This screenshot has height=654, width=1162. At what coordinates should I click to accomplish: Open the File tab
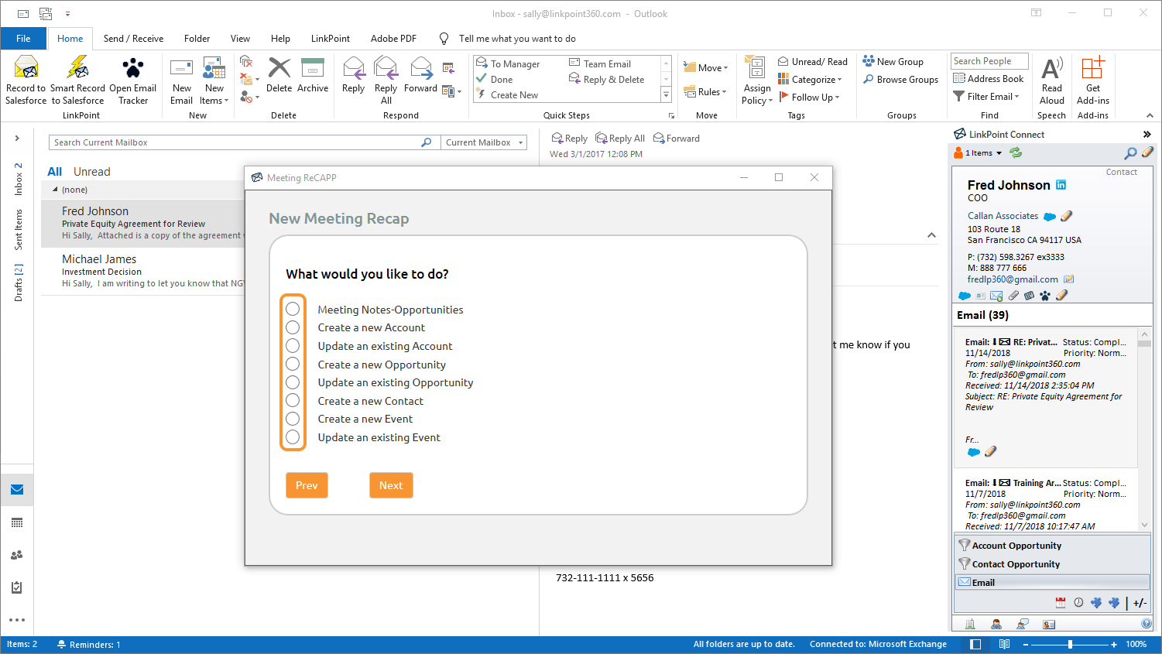pyautogui.click(x=23, y=39)
